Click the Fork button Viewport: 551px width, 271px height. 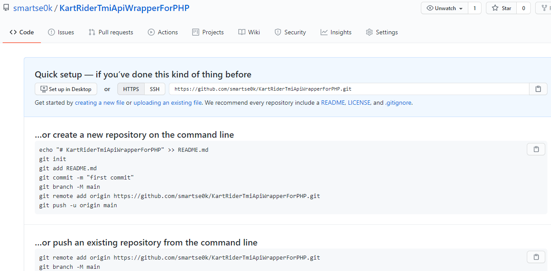click(544, 8)
